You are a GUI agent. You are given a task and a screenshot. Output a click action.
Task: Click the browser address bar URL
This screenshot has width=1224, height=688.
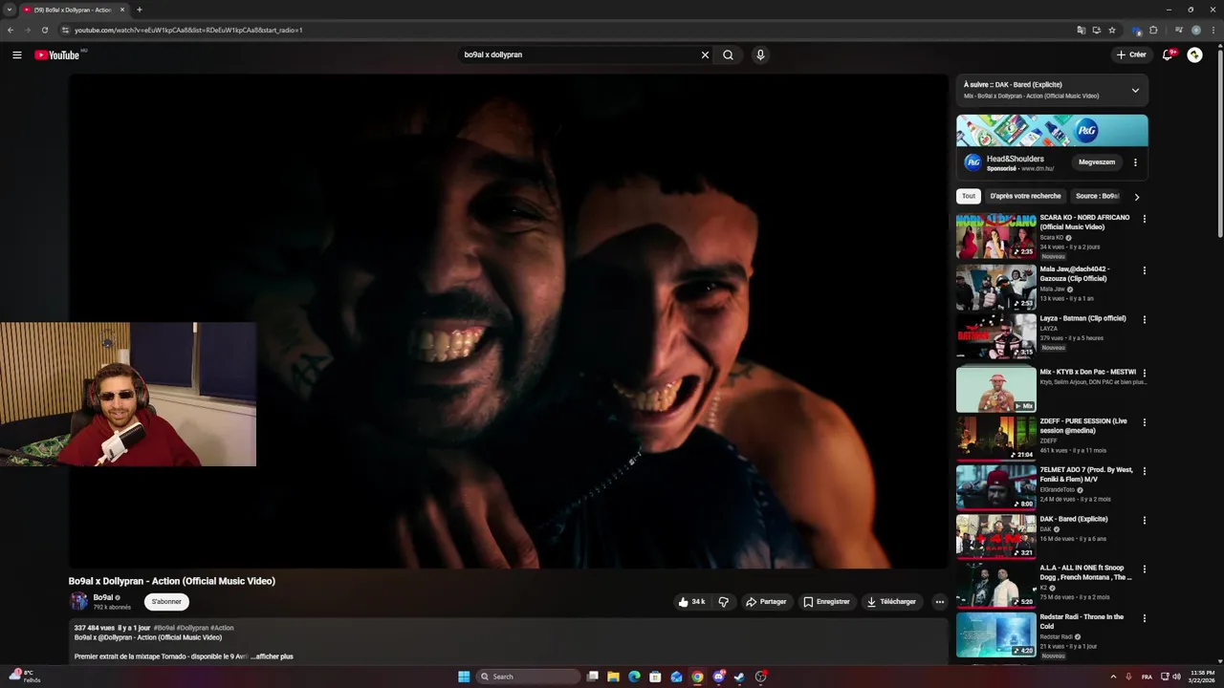point(188,30)
